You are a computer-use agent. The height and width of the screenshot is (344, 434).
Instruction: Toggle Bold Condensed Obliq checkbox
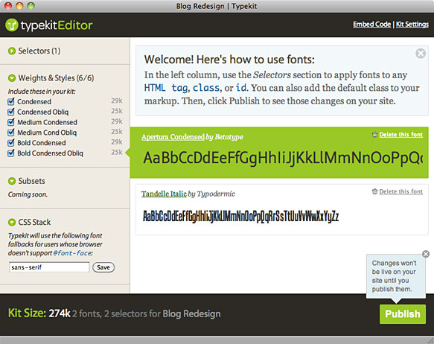pos(11,153)
